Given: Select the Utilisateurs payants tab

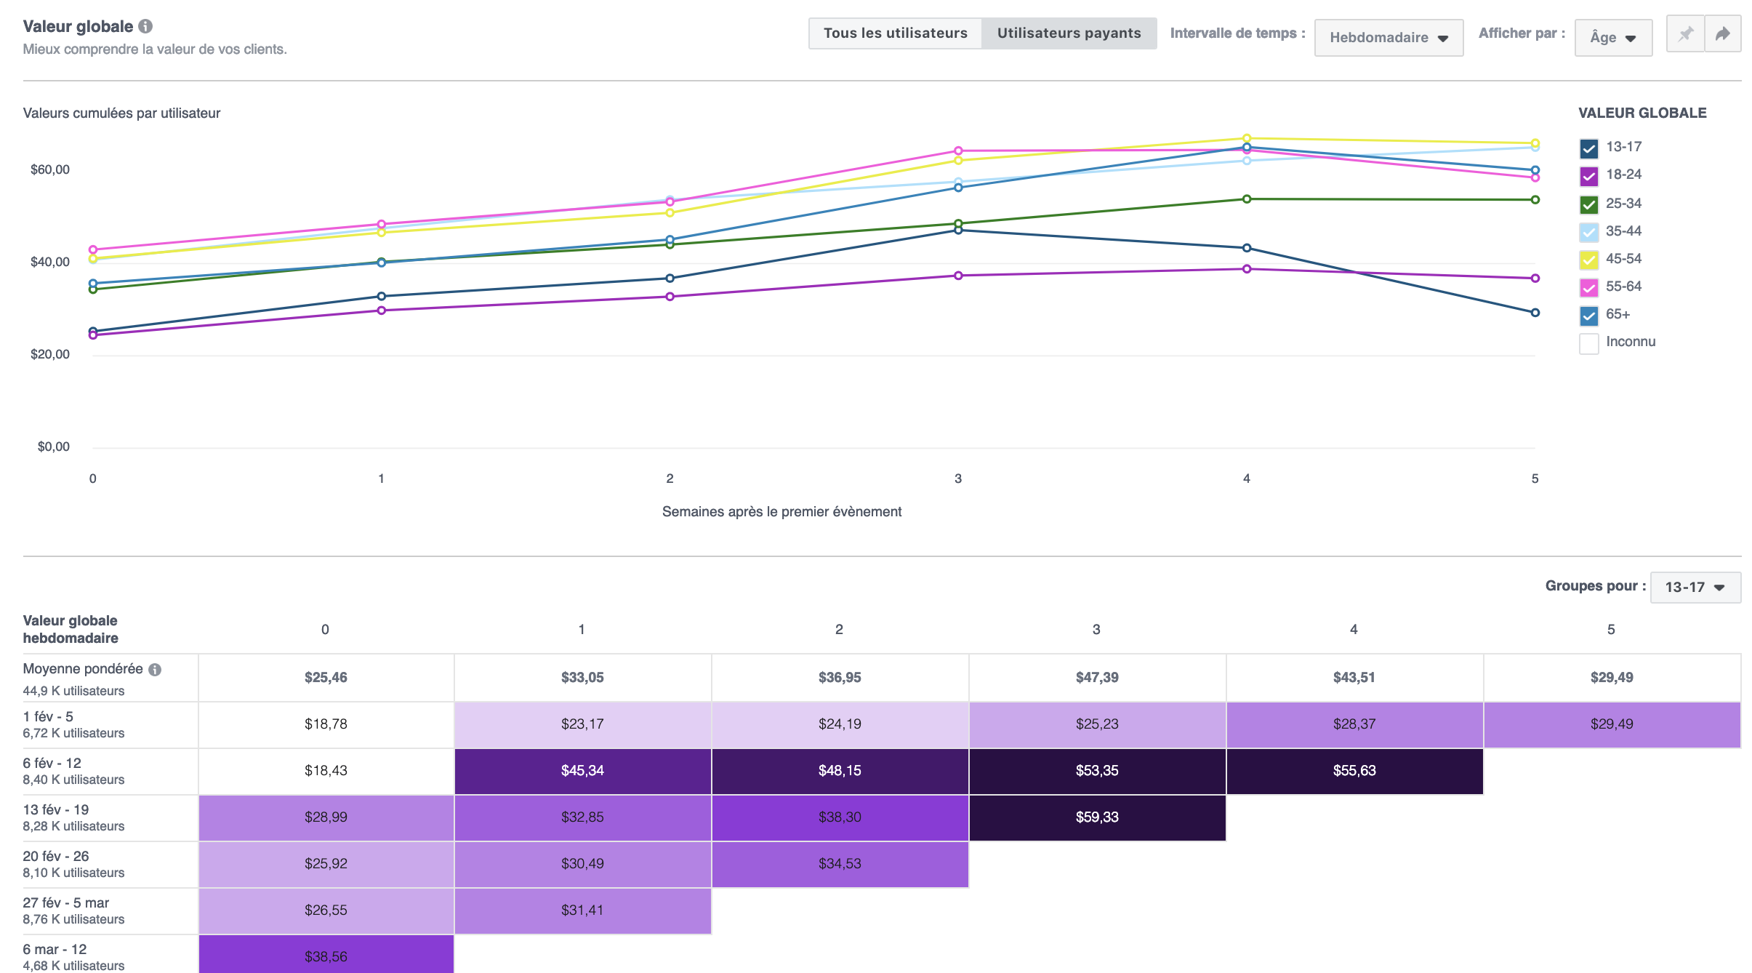Looking at the screenshot, I should [x=1069, y=33].
